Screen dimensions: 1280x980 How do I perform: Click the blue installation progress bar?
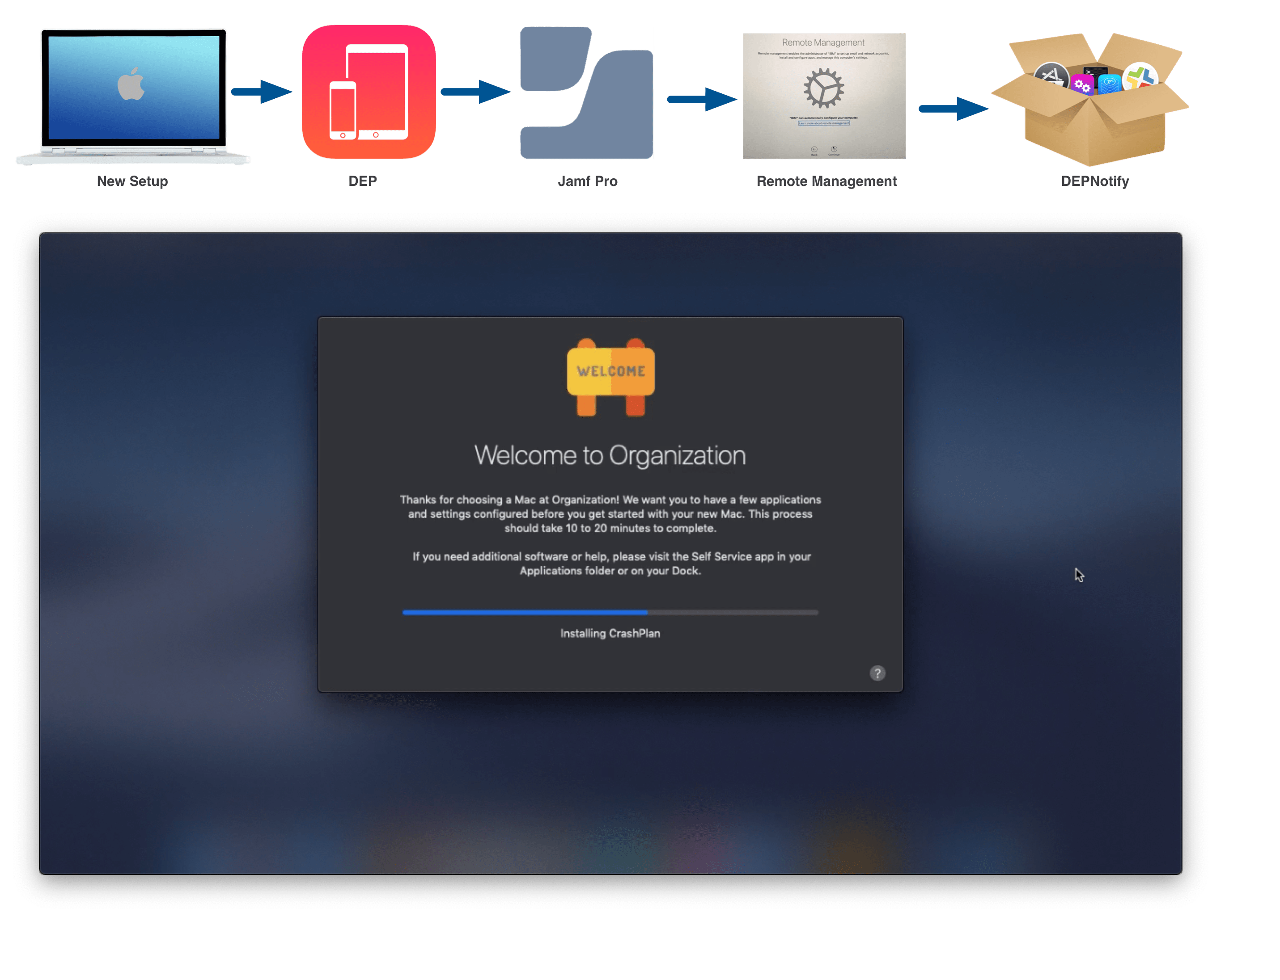(610, 613)
